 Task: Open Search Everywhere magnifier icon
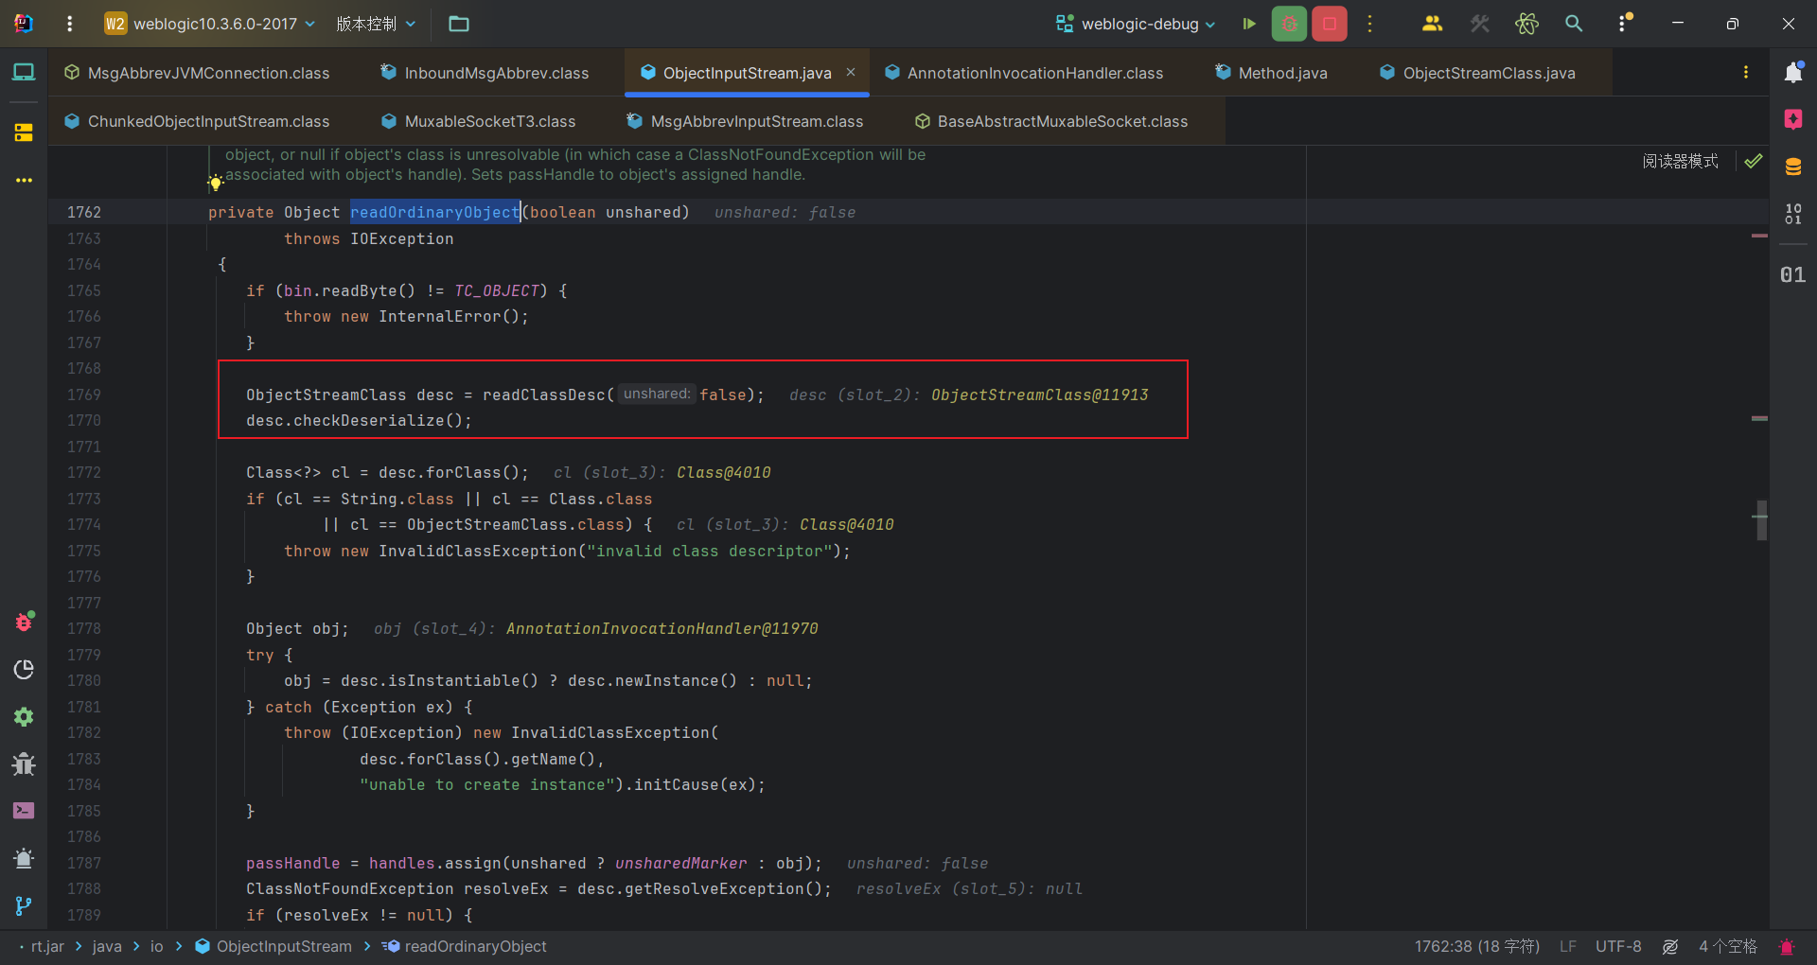(1574, 24)
